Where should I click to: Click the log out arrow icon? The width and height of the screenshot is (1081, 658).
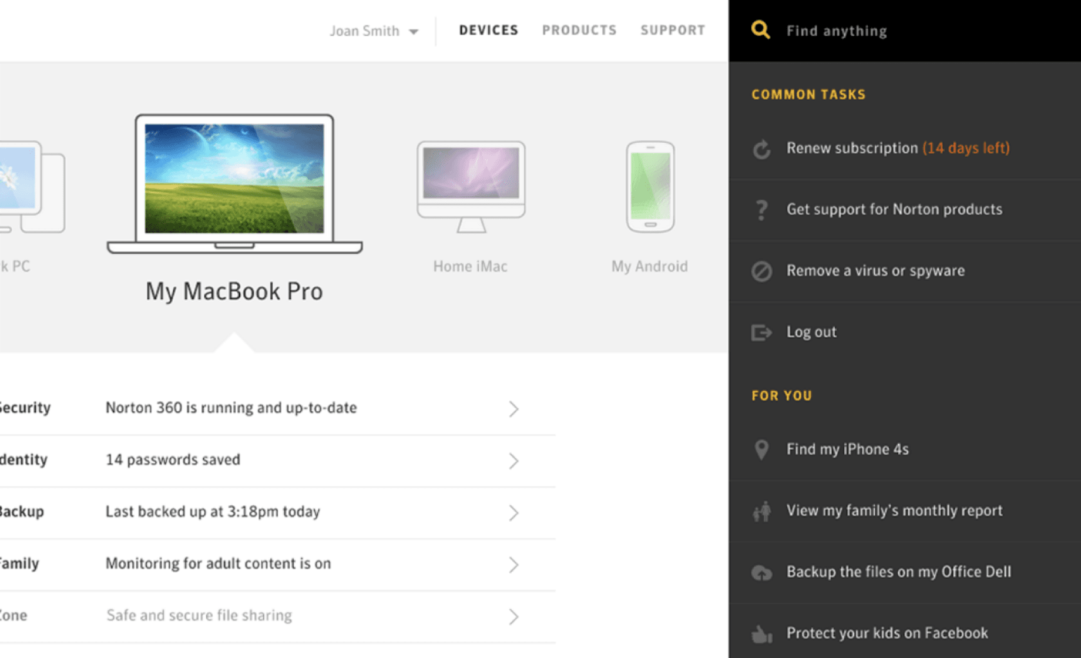coord(761,333)
